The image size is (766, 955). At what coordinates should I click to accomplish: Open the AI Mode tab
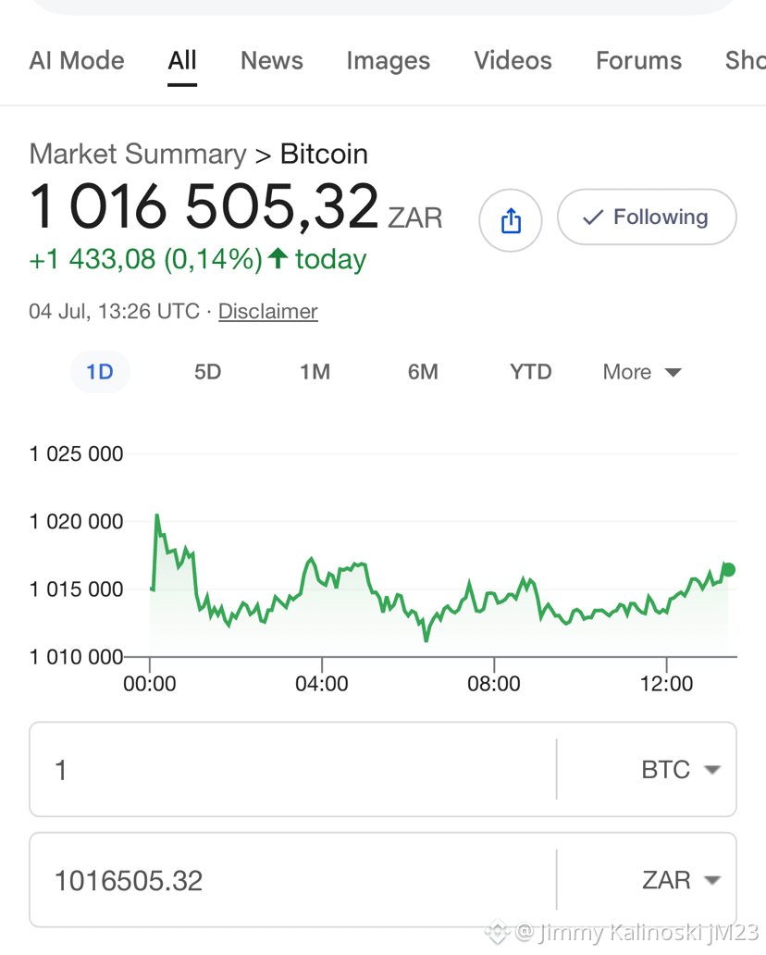[x=77, y=60]
